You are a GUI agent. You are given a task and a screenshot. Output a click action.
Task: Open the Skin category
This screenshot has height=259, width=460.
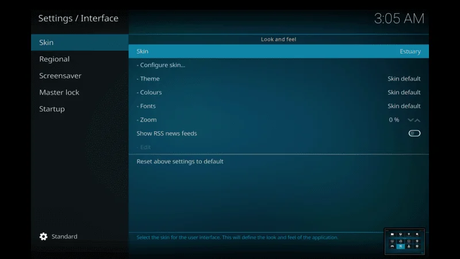80,42
